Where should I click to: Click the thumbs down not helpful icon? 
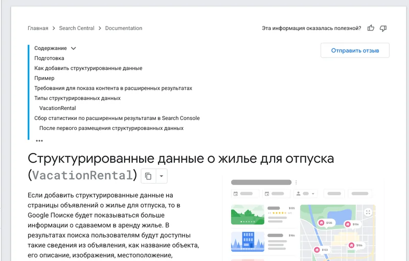(x=383, y=29)
